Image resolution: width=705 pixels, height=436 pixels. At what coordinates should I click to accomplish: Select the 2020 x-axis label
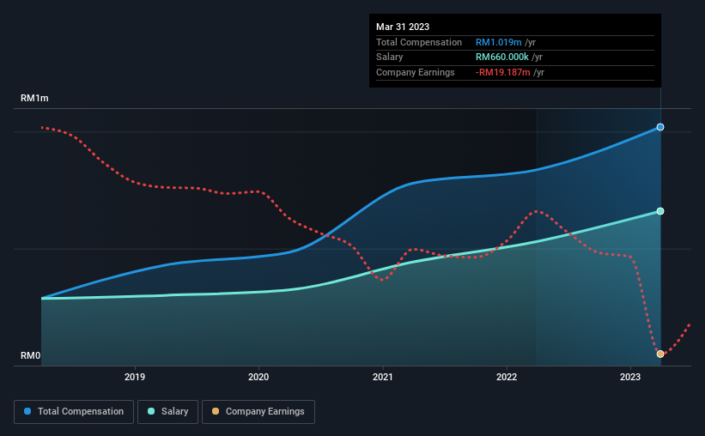(258, 377)
